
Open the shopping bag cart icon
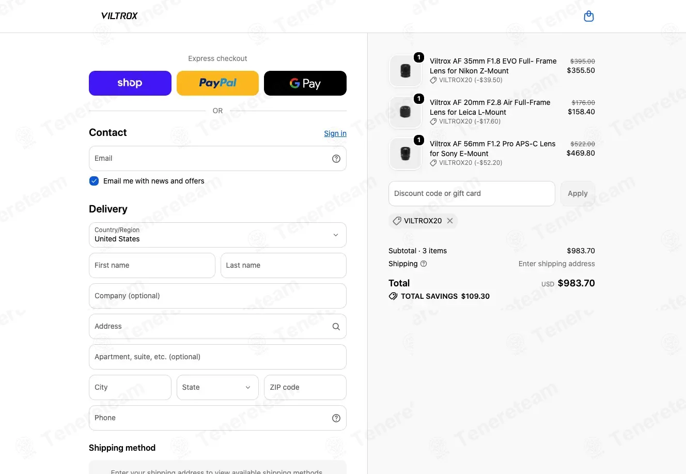coord(588,17)
